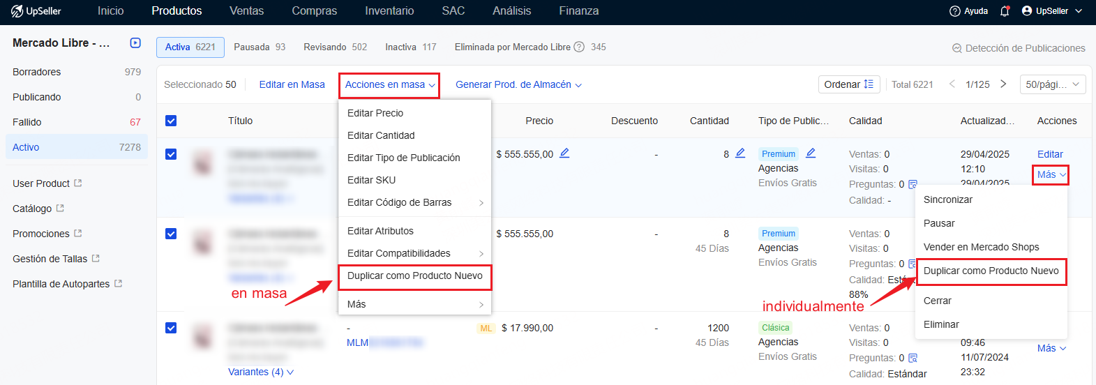Expand Más dropdown in first row actions

click(x=1051, y=174)
